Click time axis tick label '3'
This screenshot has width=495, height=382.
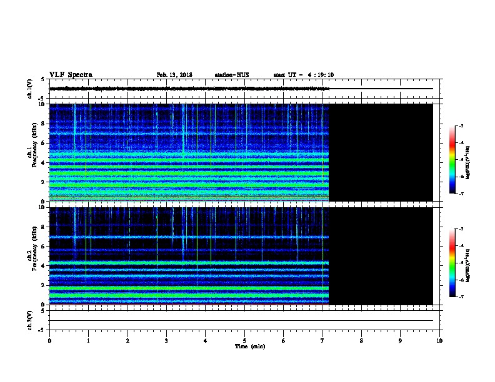[166, 341]
